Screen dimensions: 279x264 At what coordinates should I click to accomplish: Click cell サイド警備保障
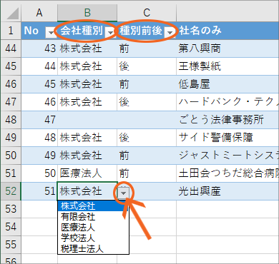point(227,138)
